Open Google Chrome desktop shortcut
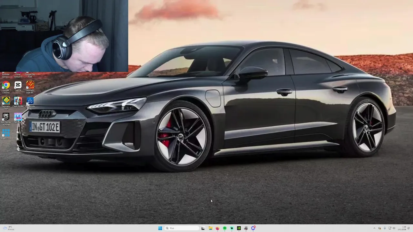The height and width of the screenshot is (232, 413). (x=6, y=87)
